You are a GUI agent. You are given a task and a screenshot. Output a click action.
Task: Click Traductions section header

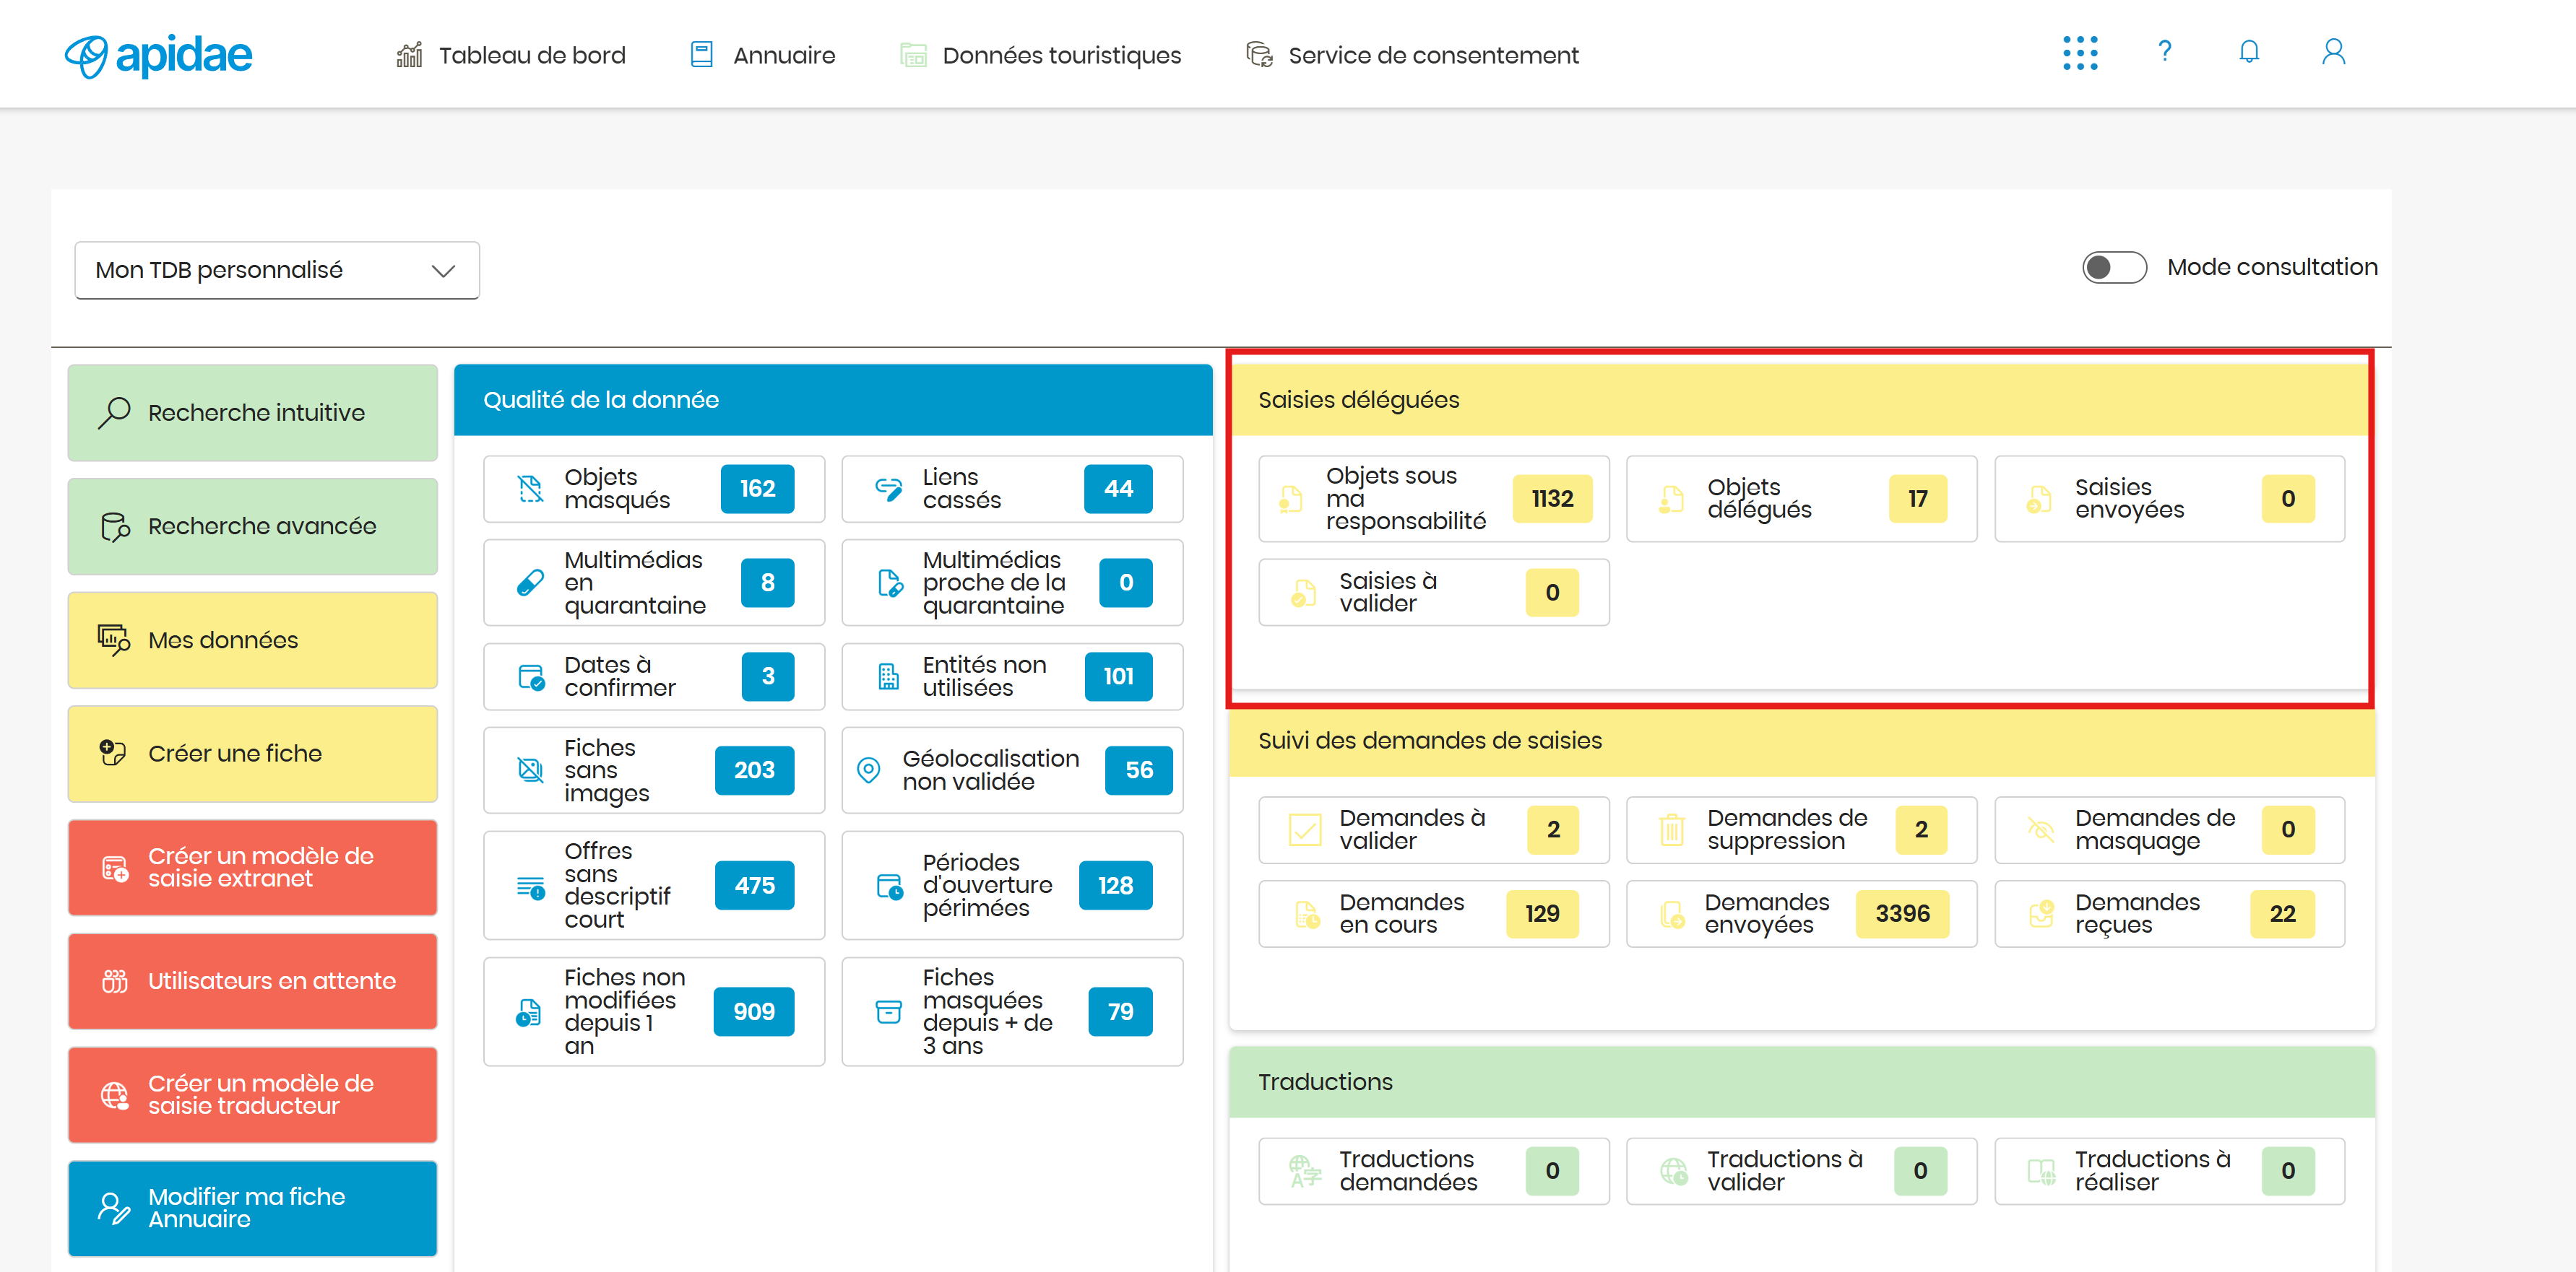pos(1801,1082)
